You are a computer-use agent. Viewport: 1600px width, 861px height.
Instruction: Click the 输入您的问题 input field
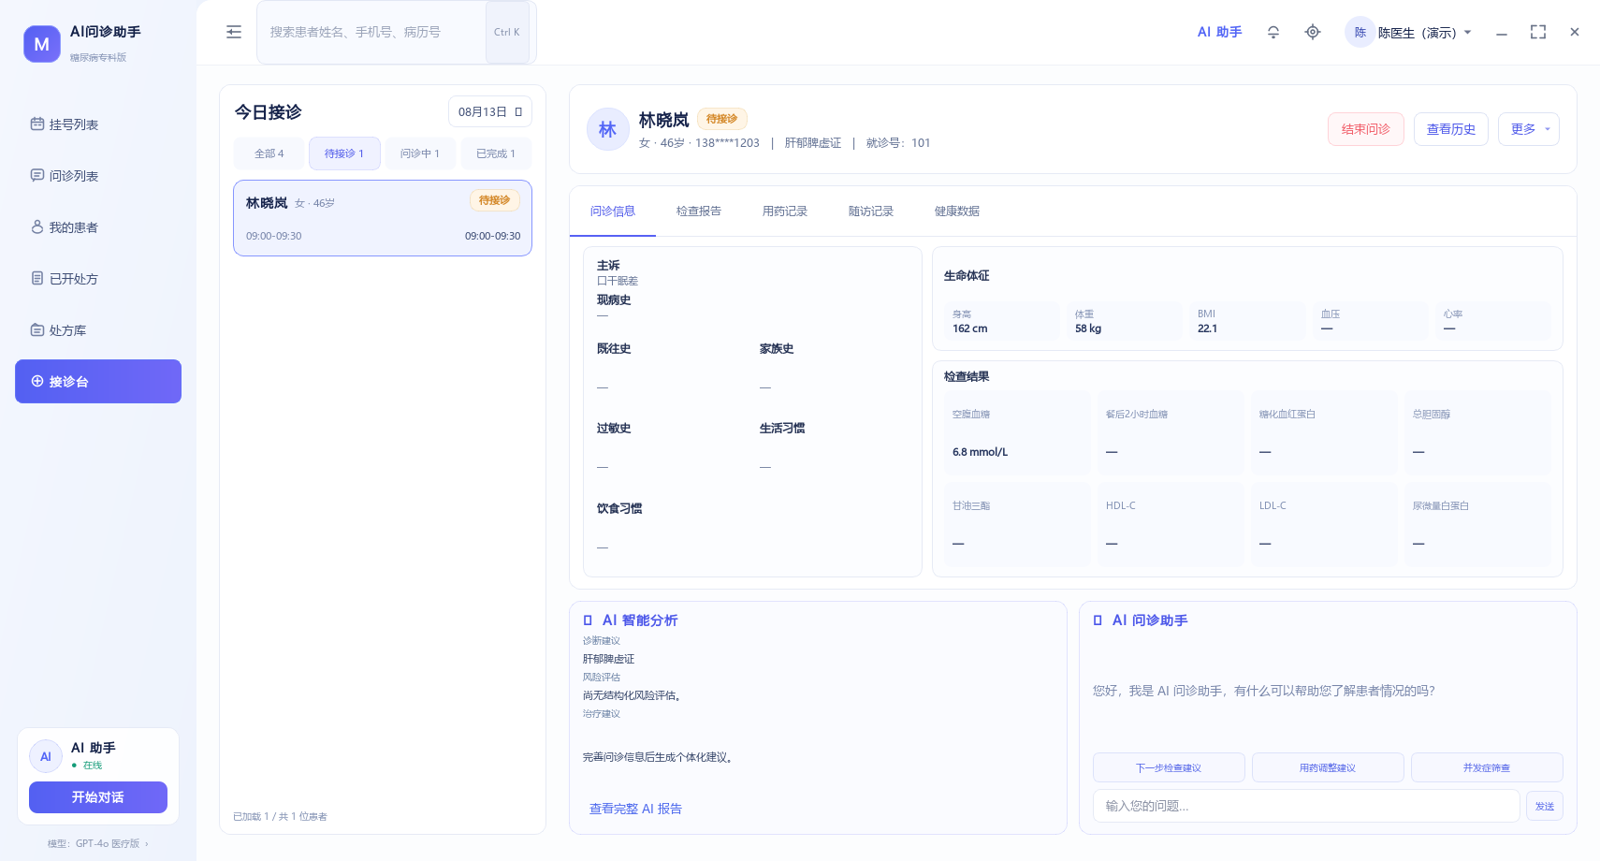[1306, 806]
